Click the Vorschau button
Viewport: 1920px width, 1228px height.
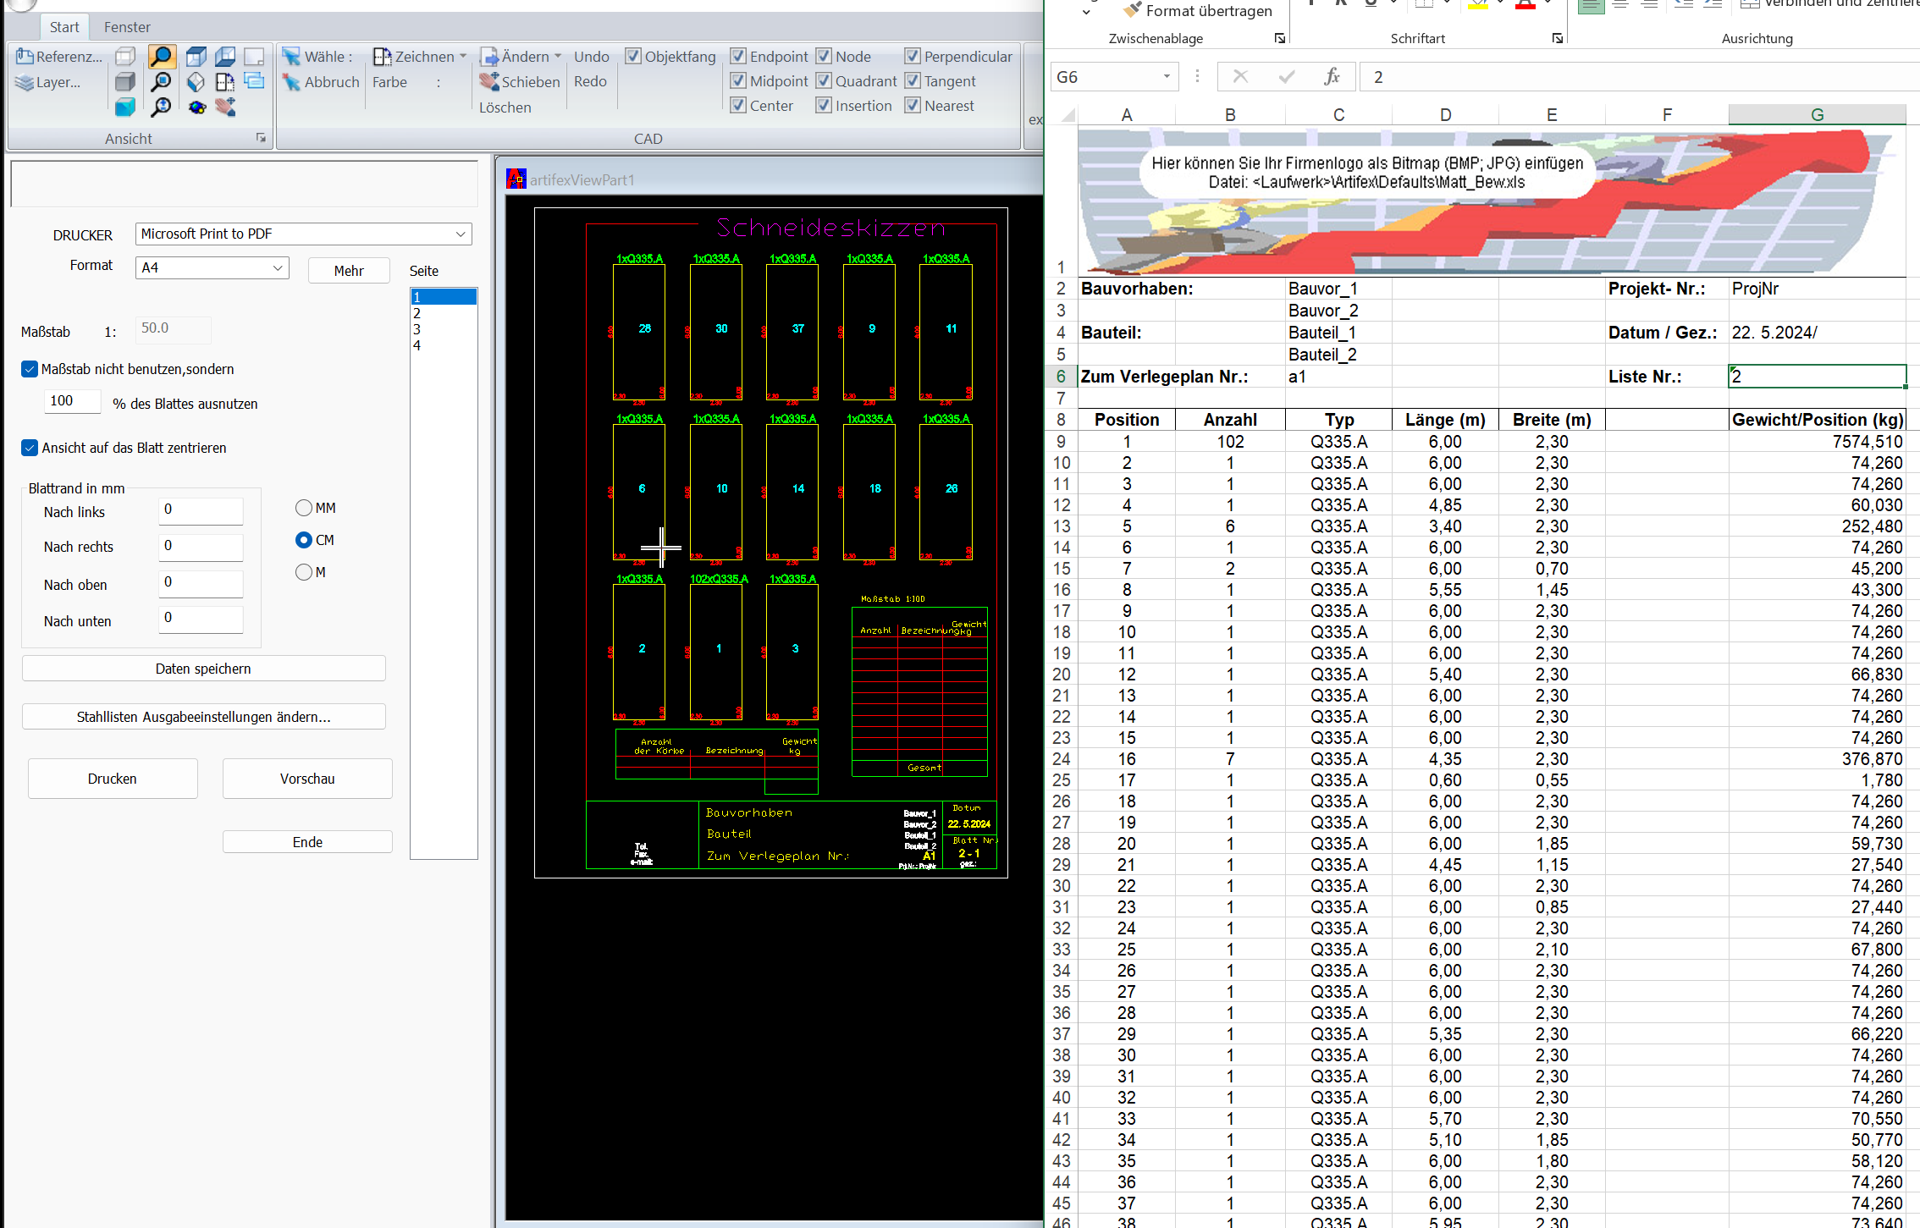point(307,779)
